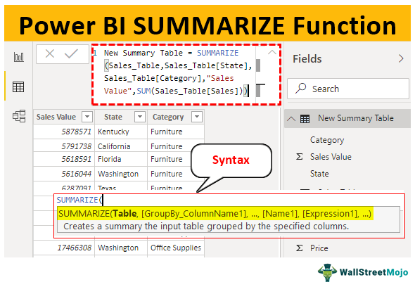Click Washington cell in 5616044 row
The height and width of the screenshot is (287, 415).
[x=118, y=174]
